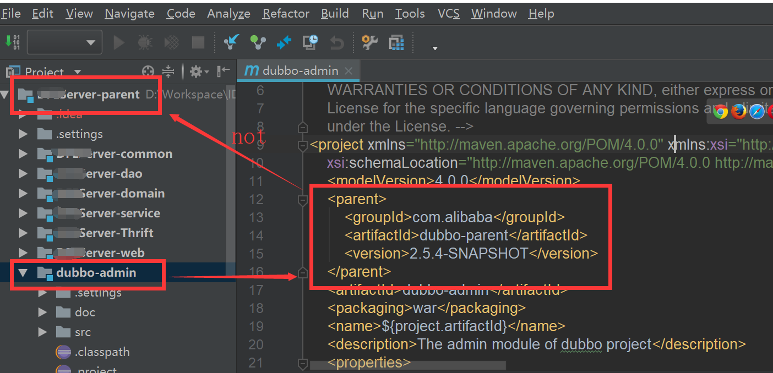Click the com.alibaba groupId text

(452, 217)
